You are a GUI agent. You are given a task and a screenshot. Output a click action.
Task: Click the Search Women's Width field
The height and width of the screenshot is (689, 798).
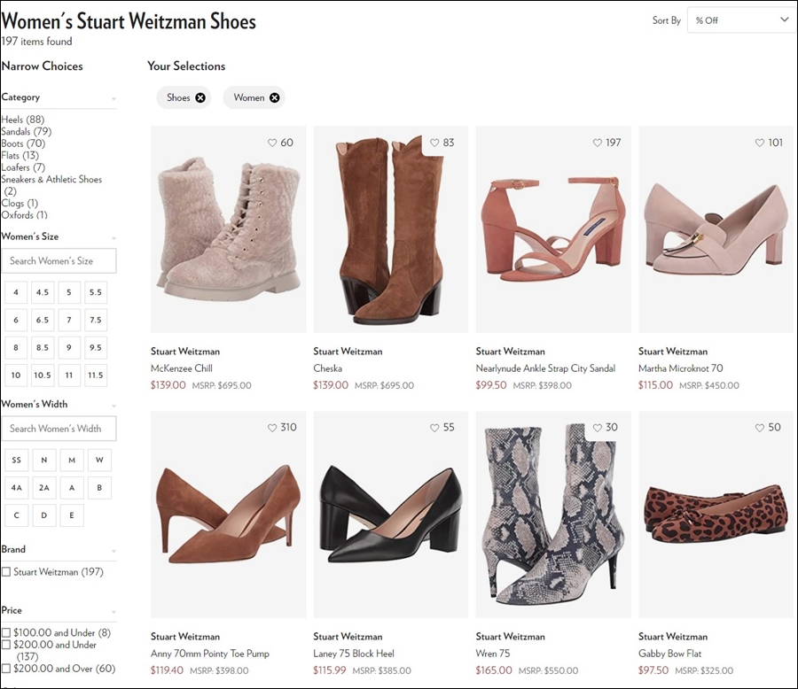tap(59, 429)
